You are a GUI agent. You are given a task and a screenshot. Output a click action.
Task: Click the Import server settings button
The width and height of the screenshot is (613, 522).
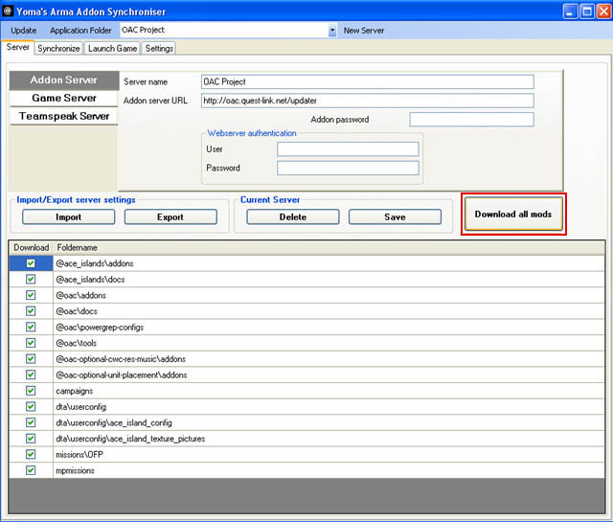coord(68,216)
